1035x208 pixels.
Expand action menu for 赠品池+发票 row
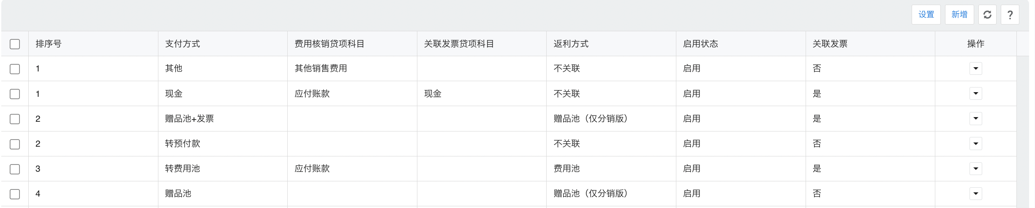(x=975, y=118)
